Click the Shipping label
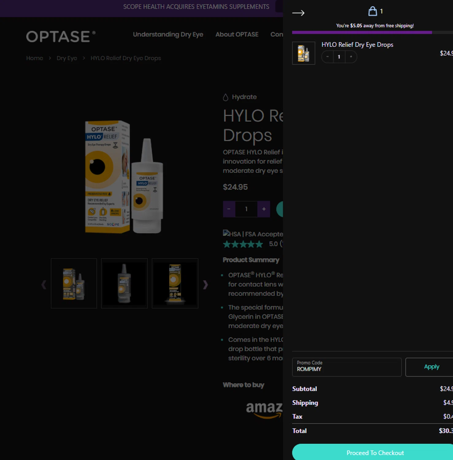Screen dimensions: 453x460 point(305,403)
